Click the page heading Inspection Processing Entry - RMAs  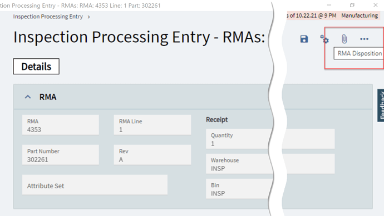tap(139, 37)
